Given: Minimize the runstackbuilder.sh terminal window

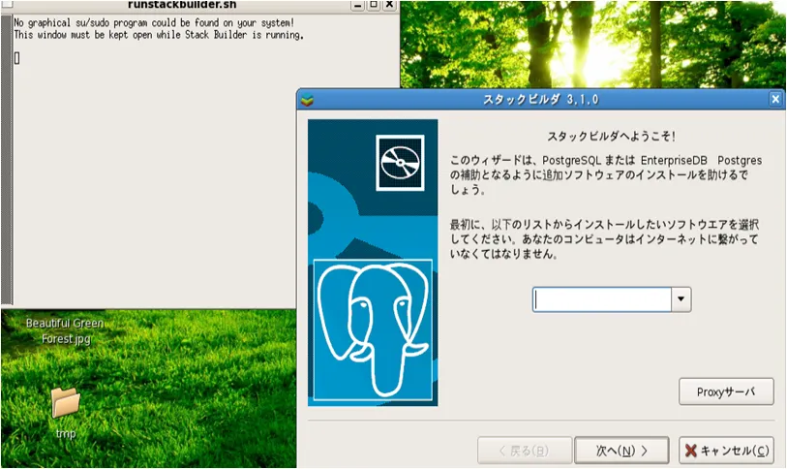Looking at the screenshot, I should coord(357,5).
